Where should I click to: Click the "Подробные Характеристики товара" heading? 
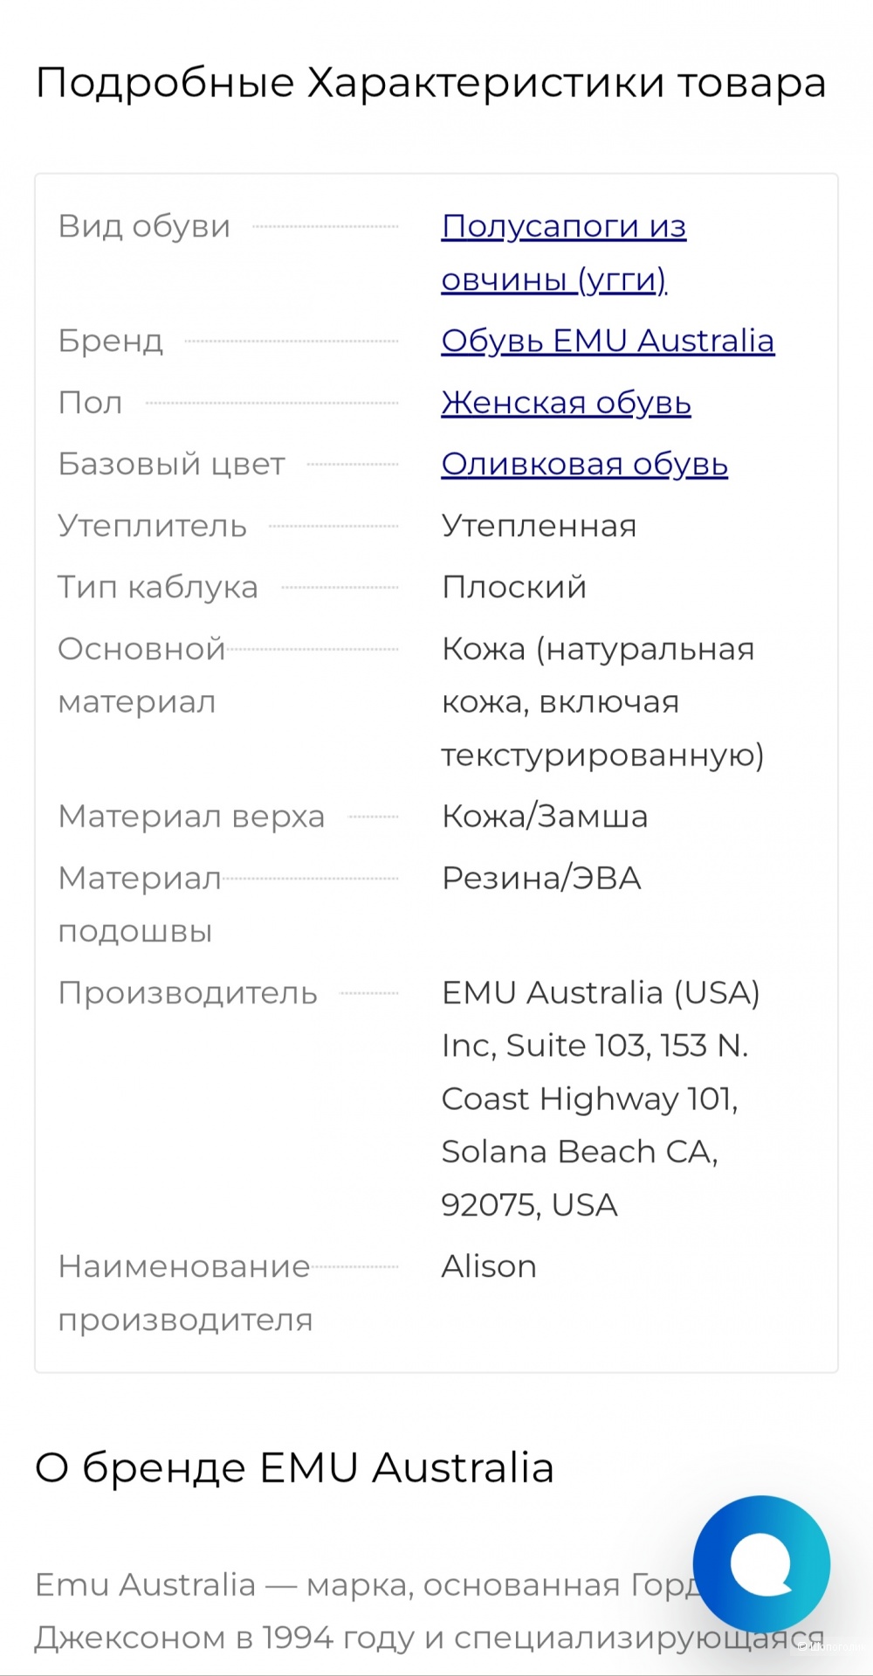pos(430,83)
